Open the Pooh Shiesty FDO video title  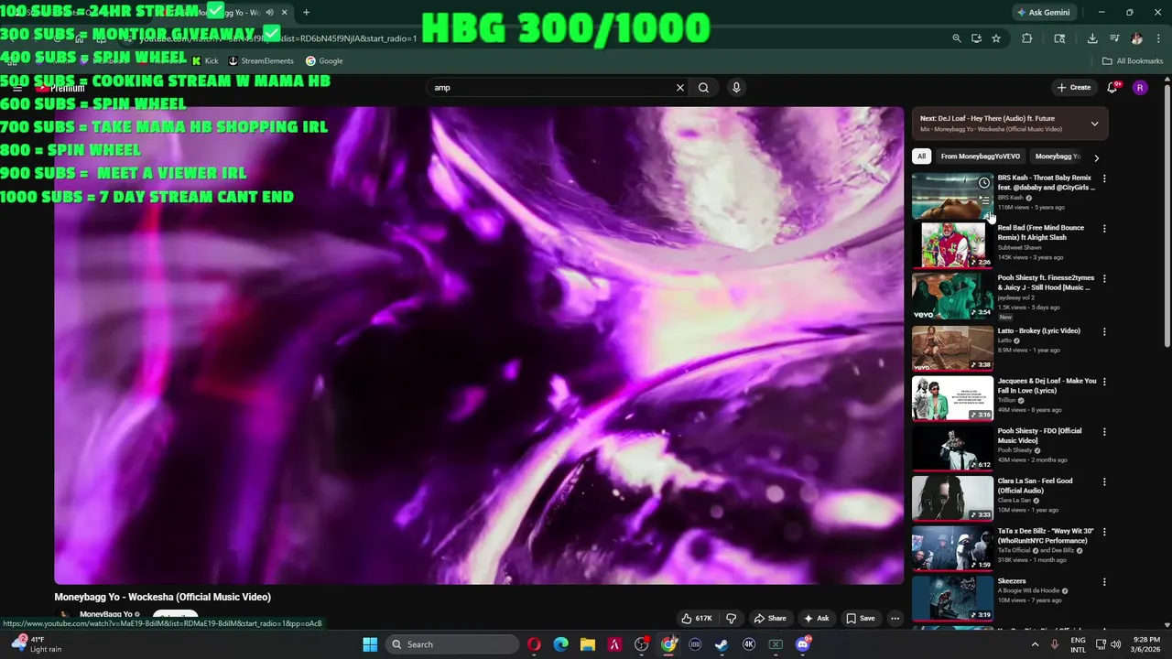tap(1040, 436)
